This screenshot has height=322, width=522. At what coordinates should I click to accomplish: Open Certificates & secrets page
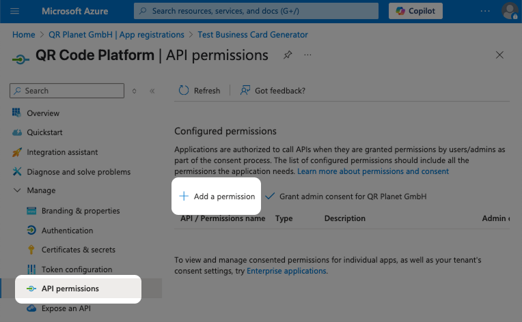(78, 250)
